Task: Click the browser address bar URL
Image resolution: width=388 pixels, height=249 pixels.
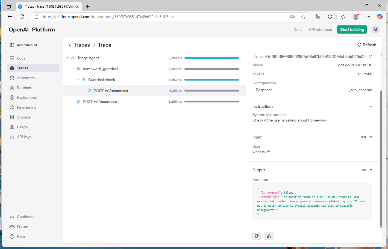Action: 108,17
